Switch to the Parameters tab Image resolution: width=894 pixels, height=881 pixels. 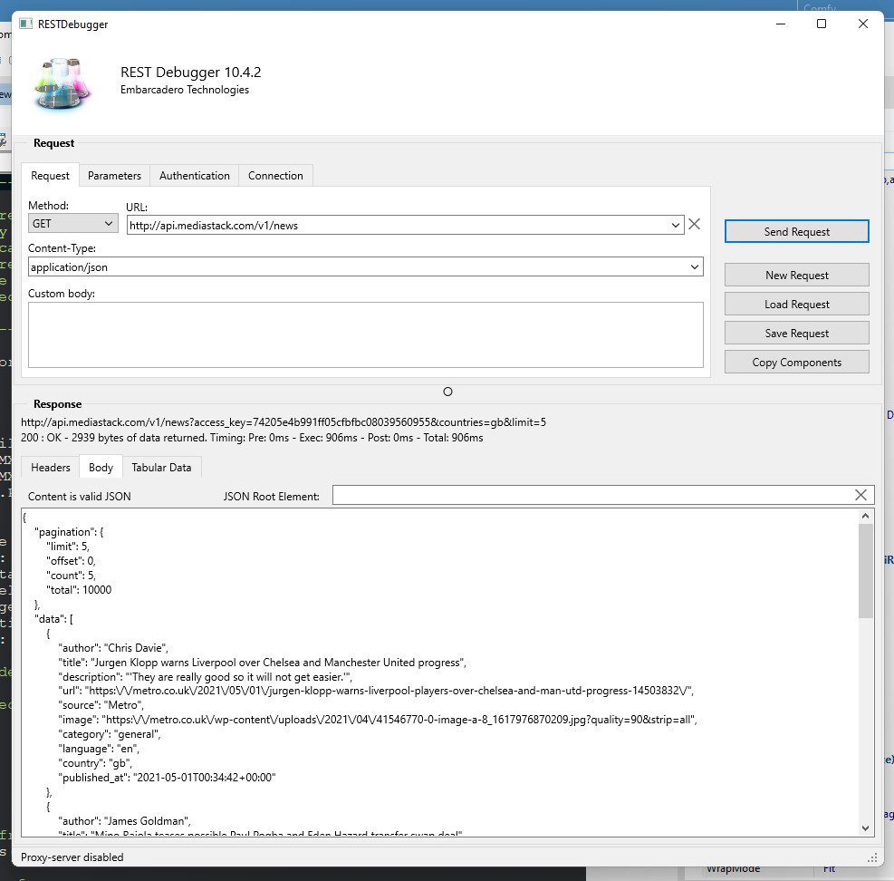coord(113,175)
